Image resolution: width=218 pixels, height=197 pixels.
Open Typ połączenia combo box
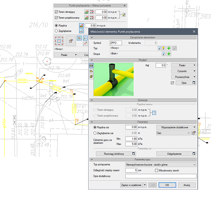point(161,165)
